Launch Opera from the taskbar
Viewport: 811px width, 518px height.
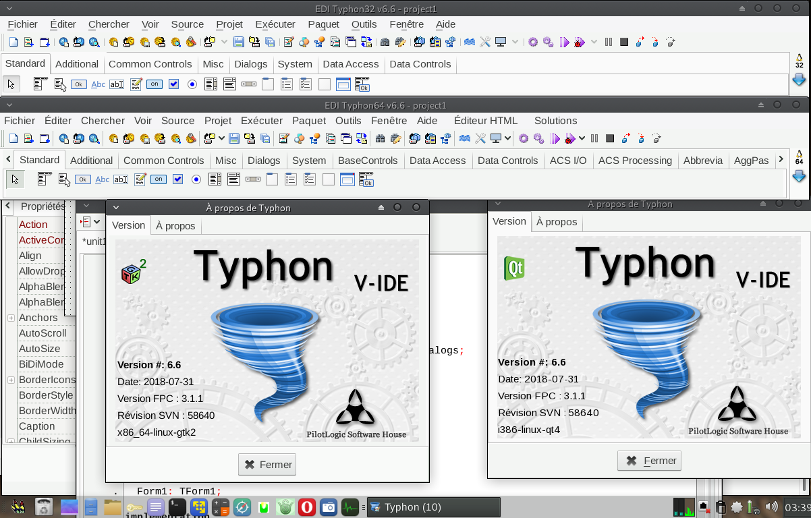(x=307, y=507)
